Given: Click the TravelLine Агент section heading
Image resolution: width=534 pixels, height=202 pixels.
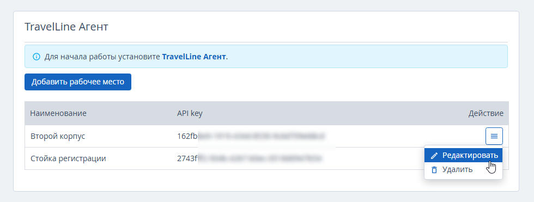Looking at the screenshot, I should click(66, 27).
